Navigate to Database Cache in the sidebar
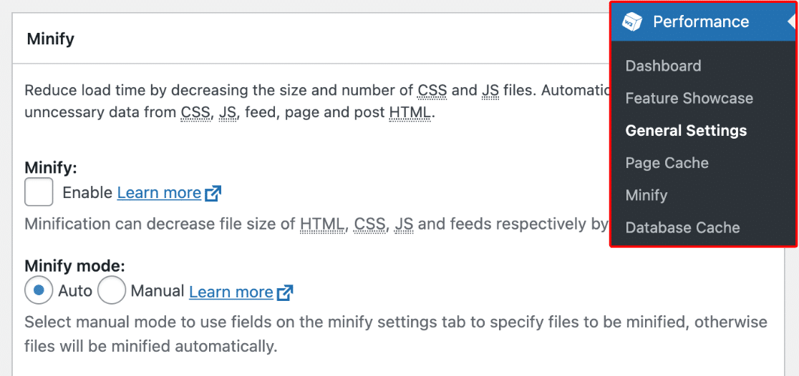Screen dimensions: 799x376 click(682, 227)
